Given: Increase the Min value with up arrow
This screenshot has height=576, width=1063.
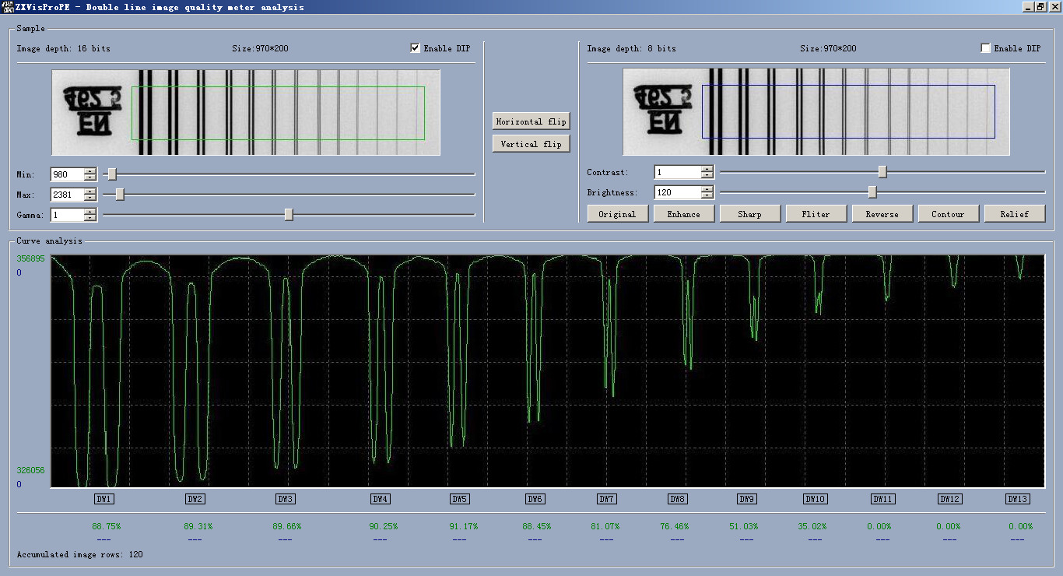Looking at the screenshot, I should click(90, 171).
